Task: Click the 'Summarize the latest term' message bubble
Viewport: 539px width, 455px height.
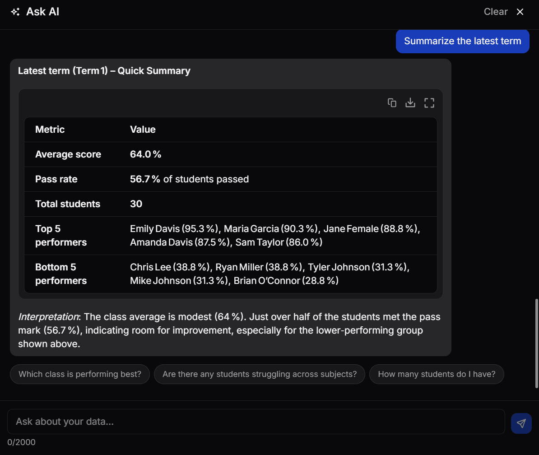Action: pyautogui.click(x=462, y=41)
